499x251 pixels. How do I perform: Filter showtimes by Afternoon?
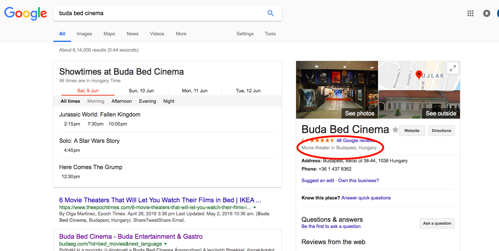pyautogui.click(x=122, y=101)
